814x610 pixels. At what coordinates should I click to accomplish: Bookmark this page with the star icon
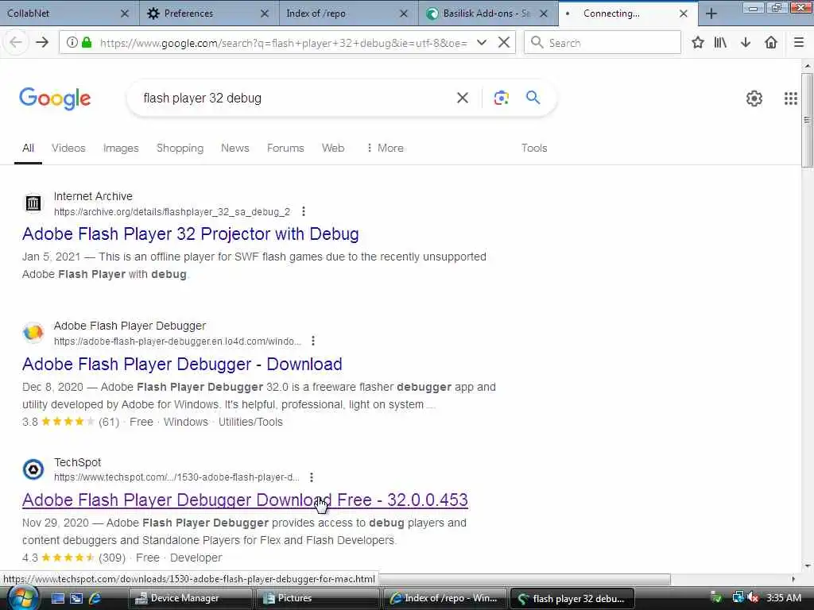point(697,42)
